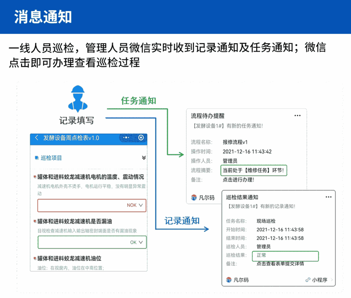The width and height of the screenshot is (351, 298).
Task: Click the back arrow in inspection form header
Action: pos(37,138)
